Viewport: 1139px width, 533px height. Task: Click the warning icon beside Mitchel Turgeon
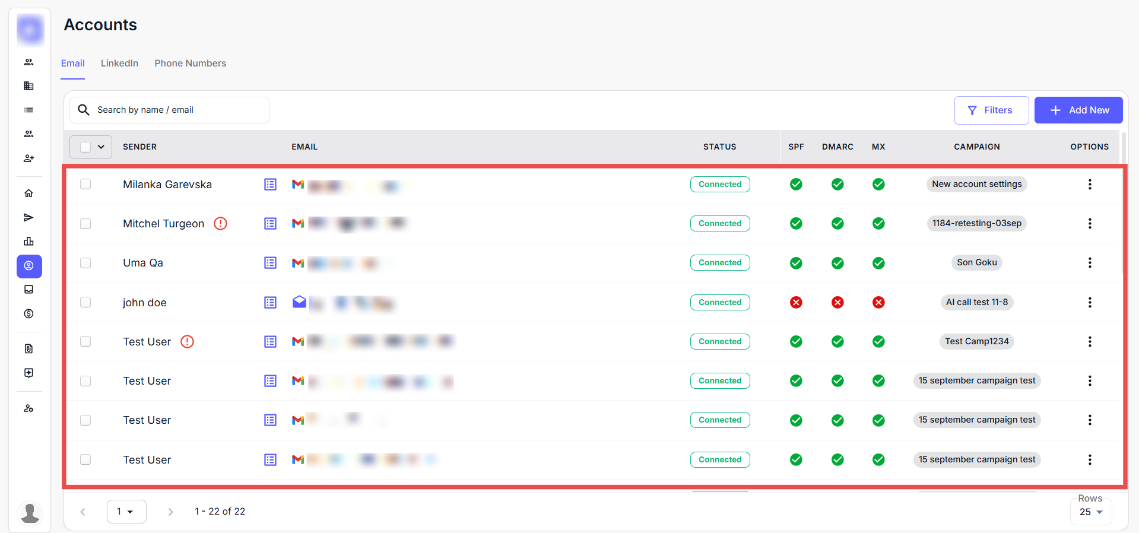pyautogui.click(x=220, y=224)
